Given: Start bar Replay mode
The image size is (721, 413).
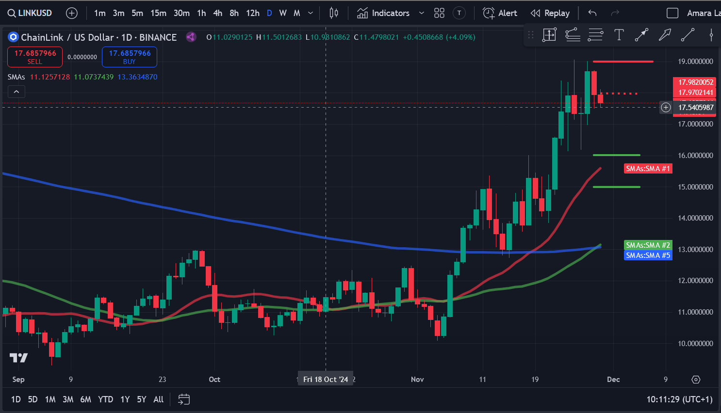Looking at the screenshot, I should 550,13.
